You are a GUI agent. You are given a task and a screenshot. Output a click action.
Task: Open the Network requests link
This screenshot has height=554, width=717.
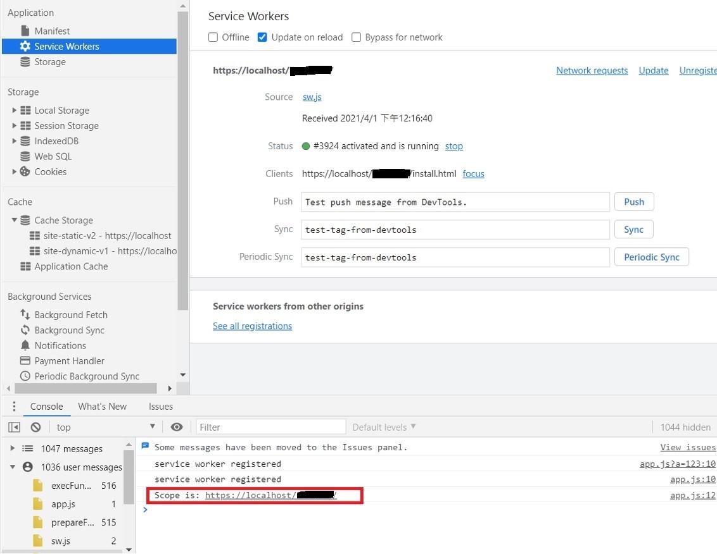tap(592, 70)
